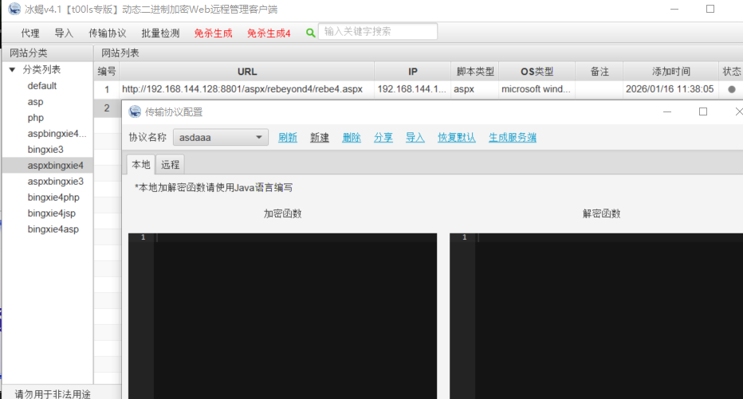Click the 新建 link
743x399 pixels.
click(x=320, y=138)
